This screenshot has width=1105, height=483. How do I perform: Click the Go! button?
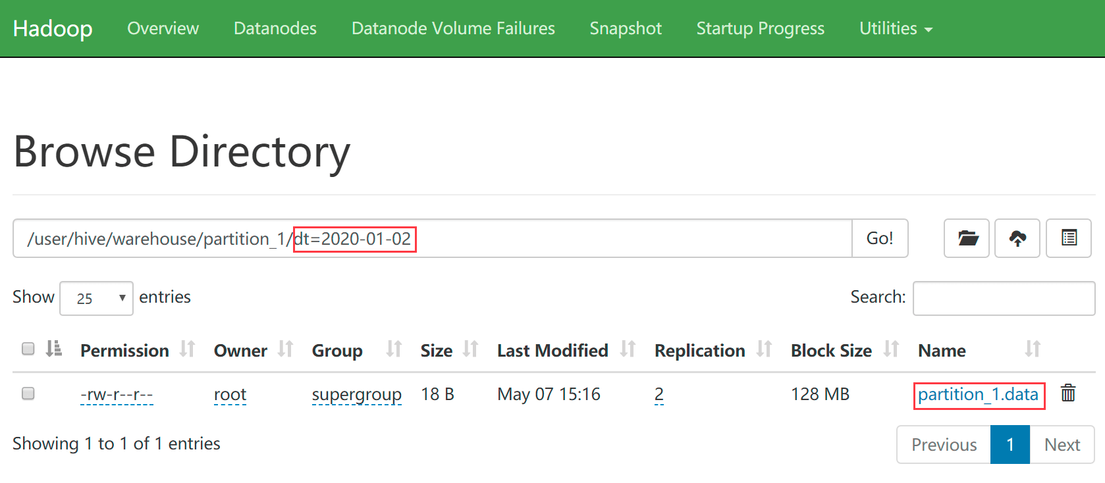pos(880,238)
